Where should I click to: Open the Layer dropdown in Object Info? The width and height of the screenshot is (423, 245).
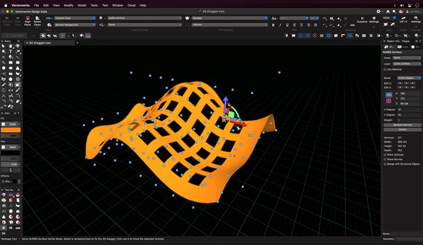(406, 64)
